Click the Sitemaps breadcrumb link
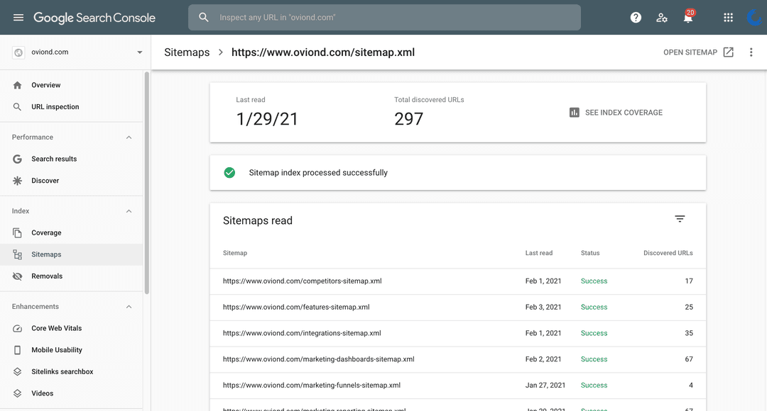Image resolution: width=767 pixels, height=411 pixels. point(187,52)
